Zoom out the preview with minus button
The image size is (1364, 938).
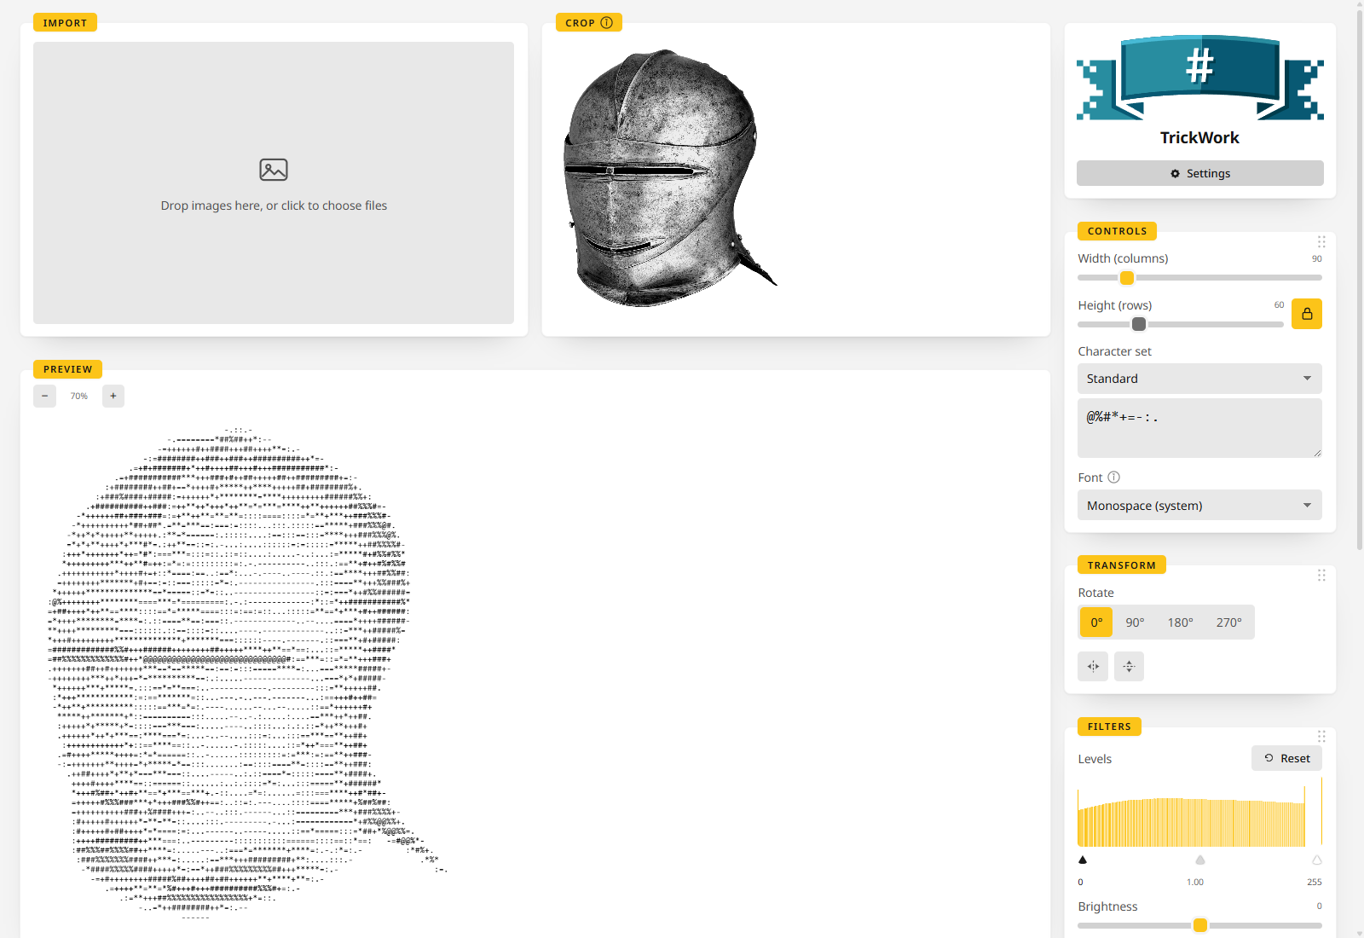click(45, 396)
